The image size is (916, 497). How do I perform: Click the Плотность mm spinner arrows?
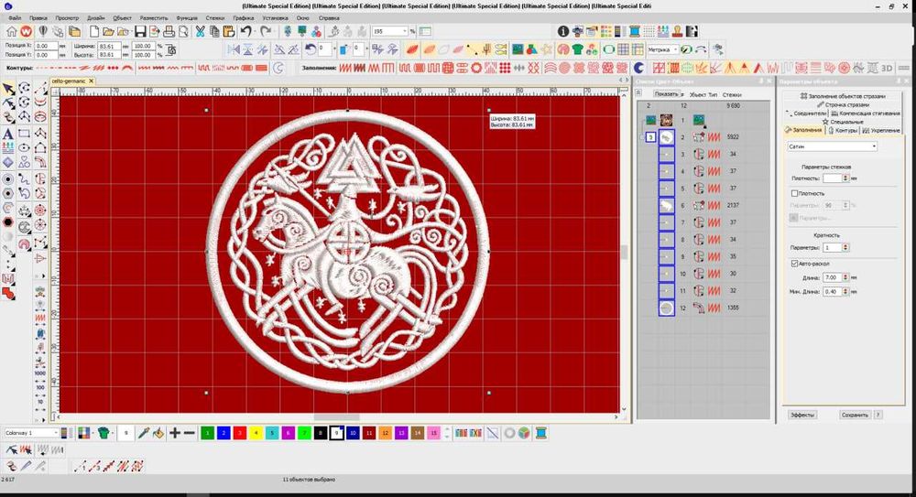pyautogui.click(x=845, y=178)
